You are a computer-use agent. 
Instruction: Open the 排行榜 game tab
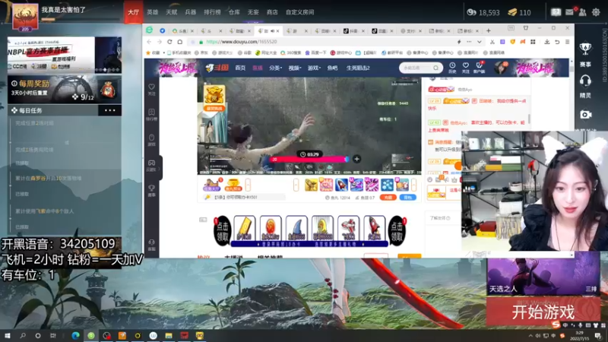pos(212,12)
